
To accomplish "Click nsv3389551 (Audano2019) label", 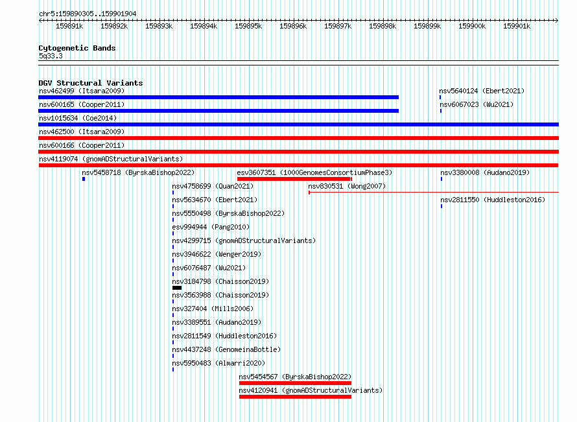I will [x=217, y=322].
